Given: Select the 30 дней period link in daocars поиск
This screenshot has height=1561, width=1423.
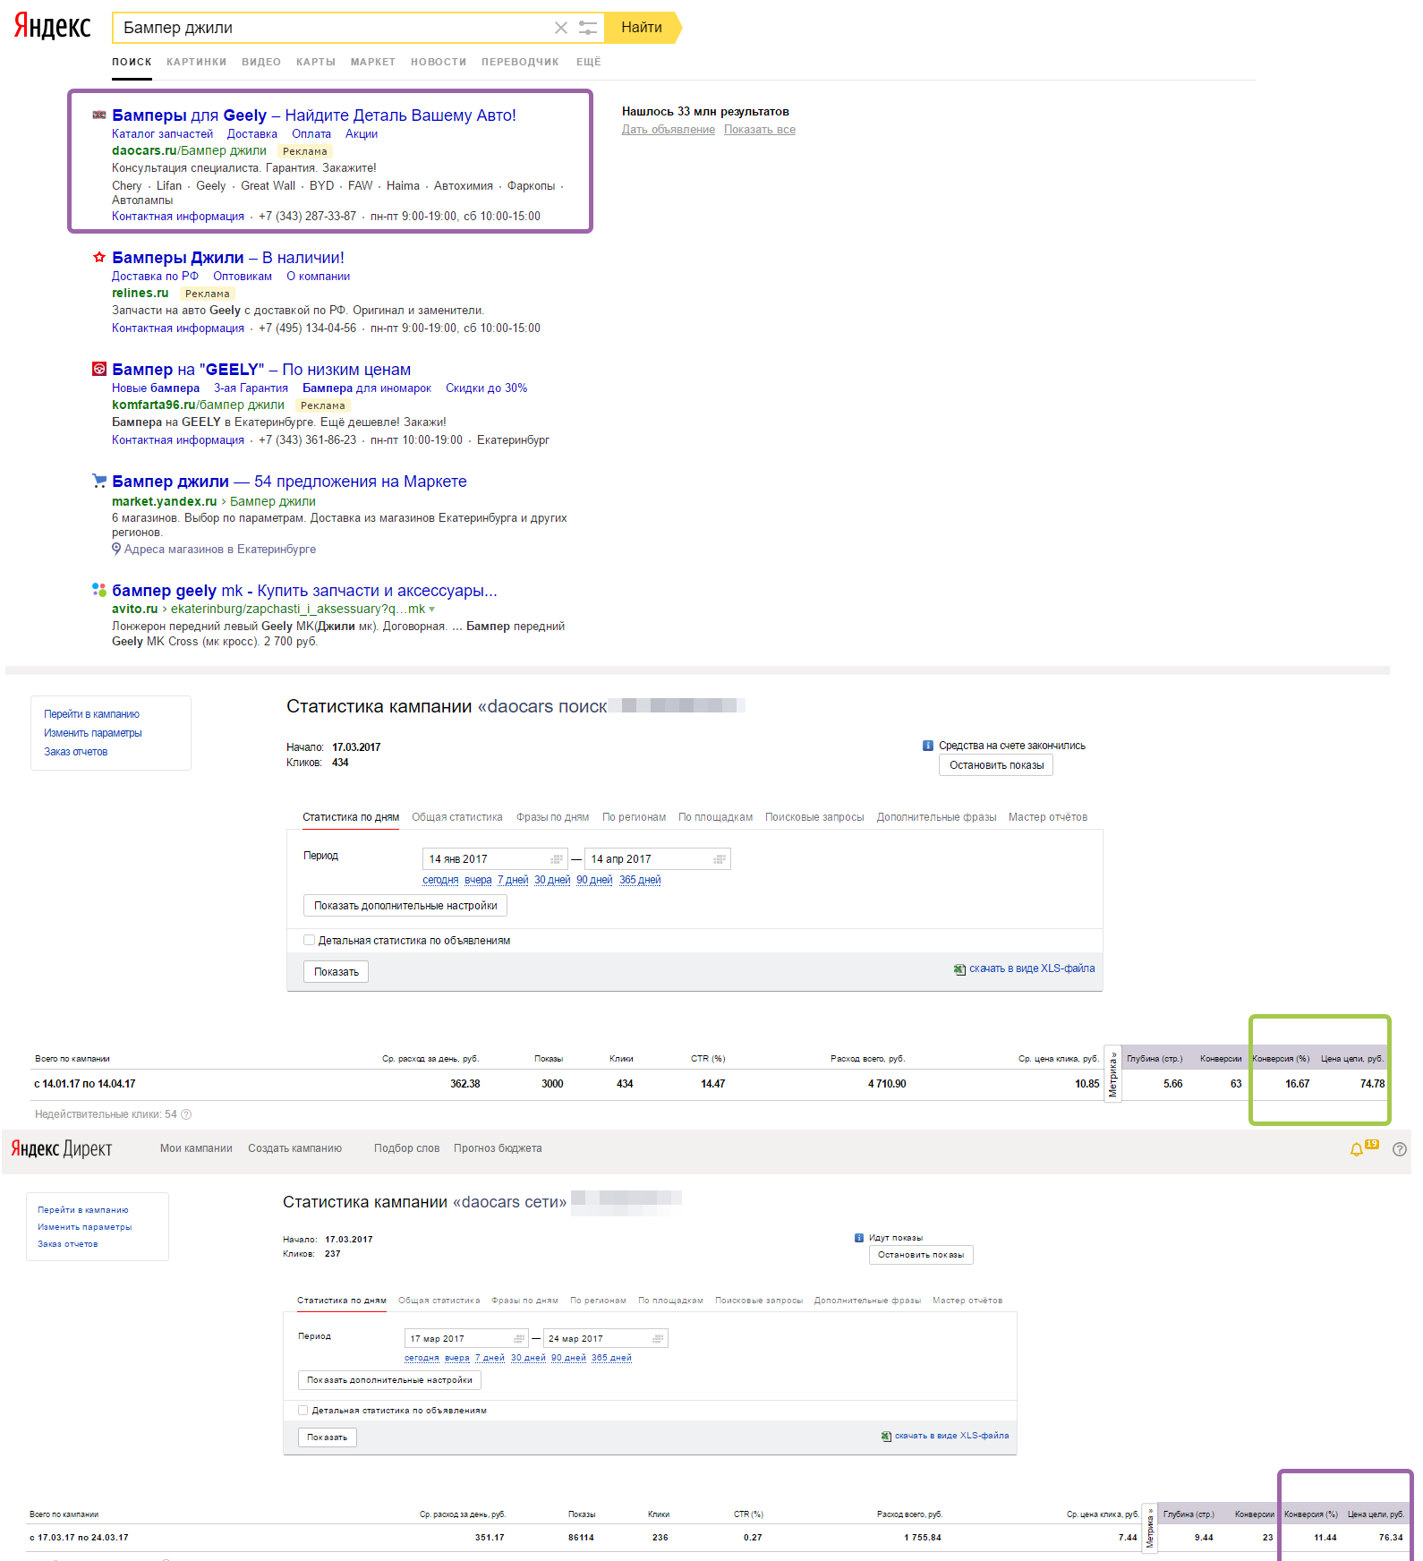Looking at the screenshot, I should [552, 880].
